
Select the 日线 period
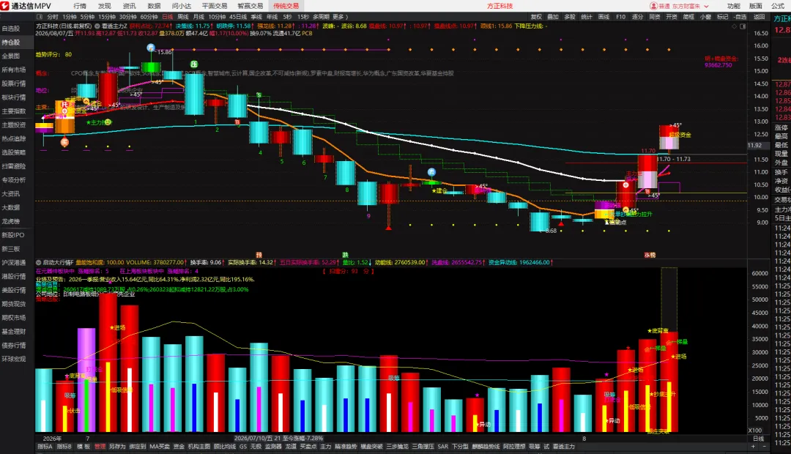point(168,17)
